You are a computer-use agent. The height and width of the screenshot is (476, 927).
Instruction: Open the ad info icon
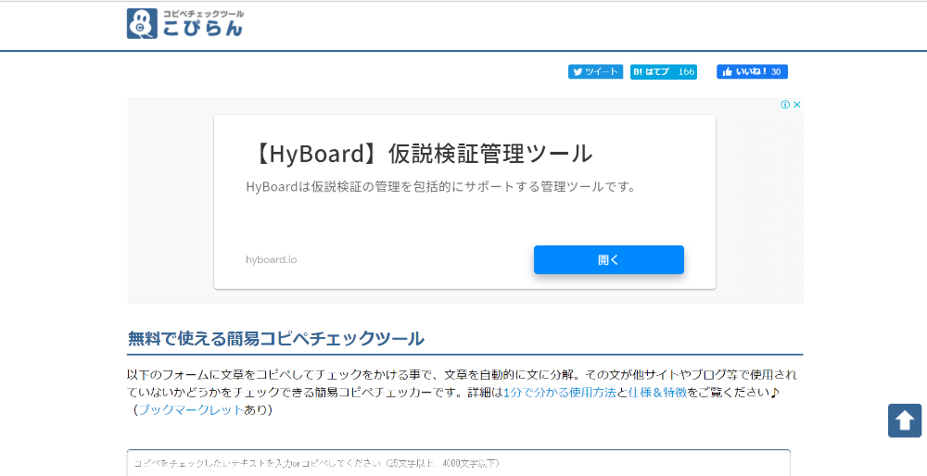click(785, 105)
